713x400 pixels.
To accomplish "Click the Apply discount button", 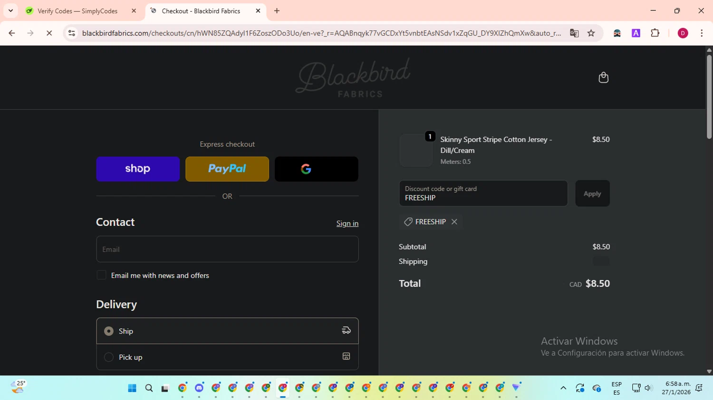I will point(592,193).
